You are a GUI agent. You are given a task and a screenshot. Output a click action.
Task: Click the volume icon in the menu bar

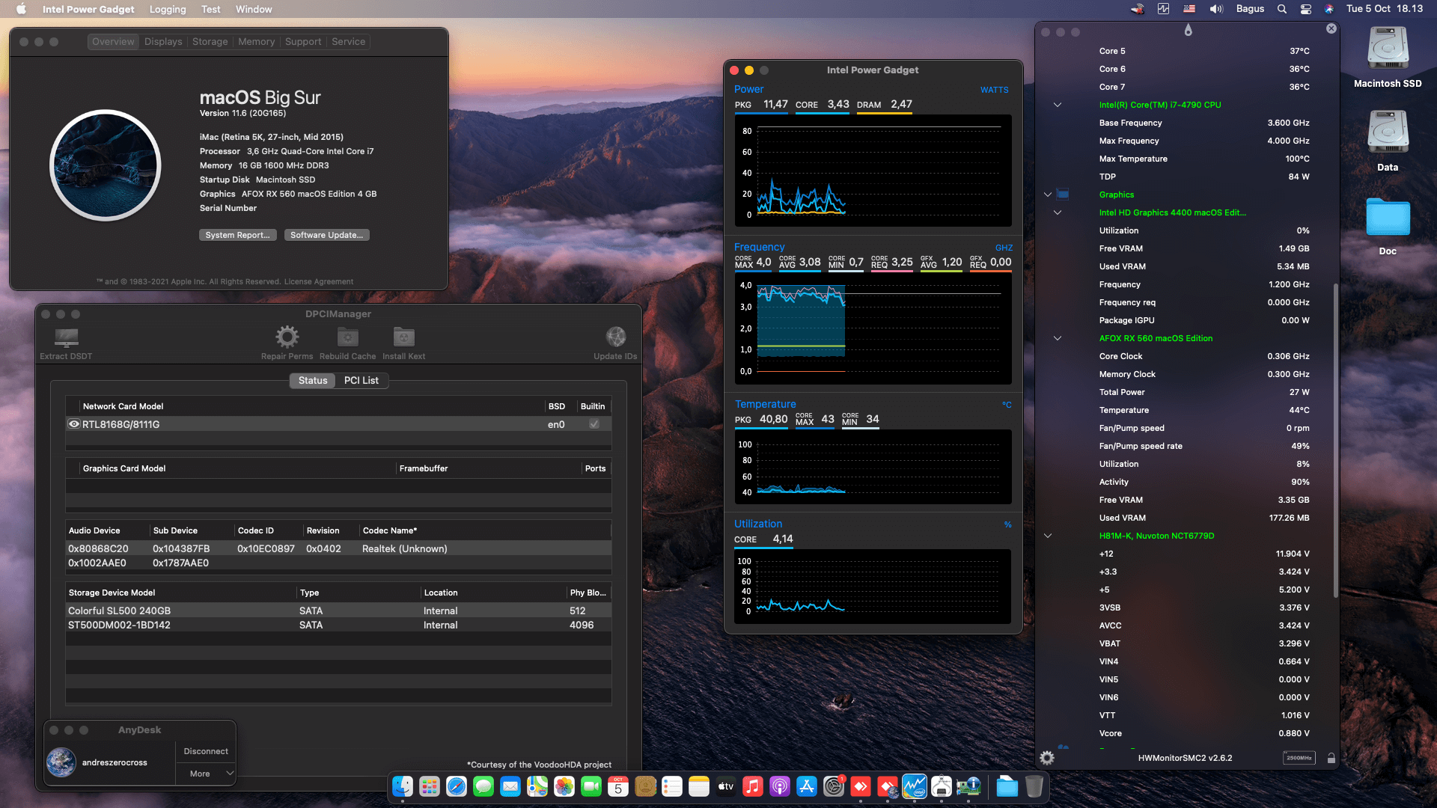coord(1216,9)
